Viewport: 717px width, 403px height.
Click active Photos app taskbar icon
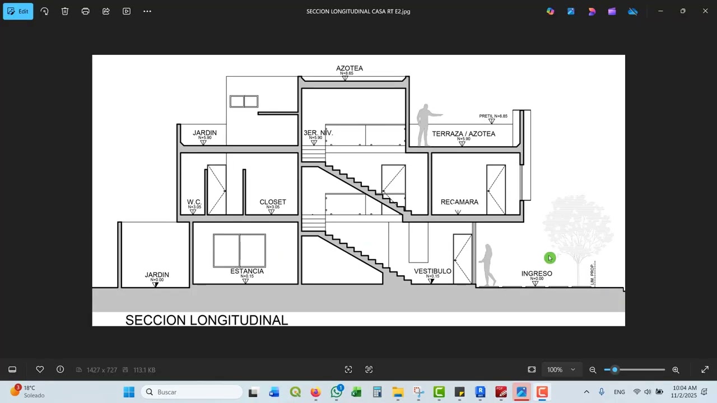(522, 392)
